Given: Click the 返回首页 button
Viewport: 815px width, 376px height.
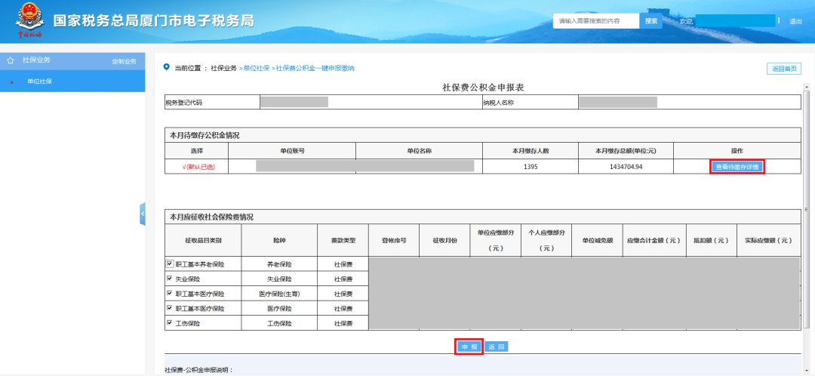Looking at the screenshot, I should 783,69.
